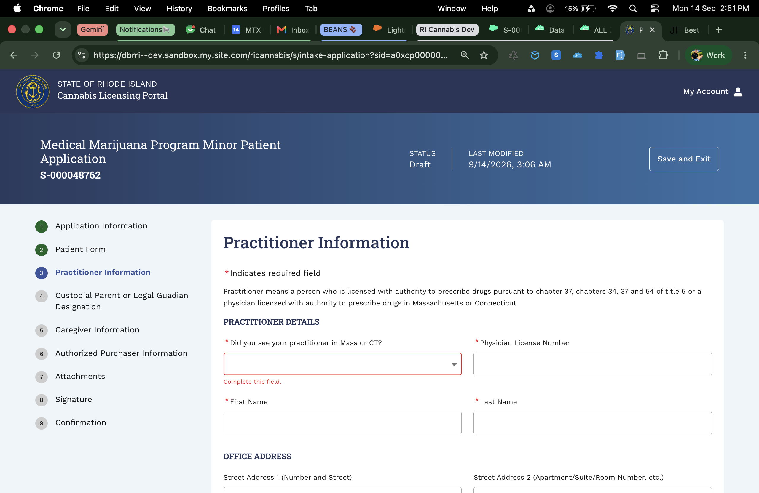Click the Save and Exit button
This screenshot has height=493, width=759.
tap(684, 159)
